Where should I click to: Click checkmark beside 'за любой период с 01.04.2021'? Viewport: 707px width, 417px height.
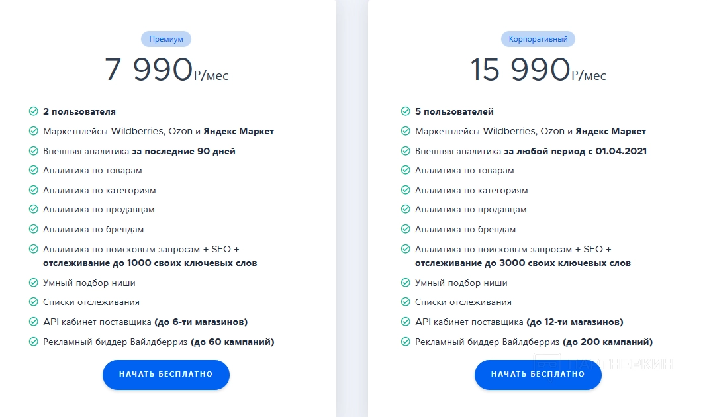405,151
